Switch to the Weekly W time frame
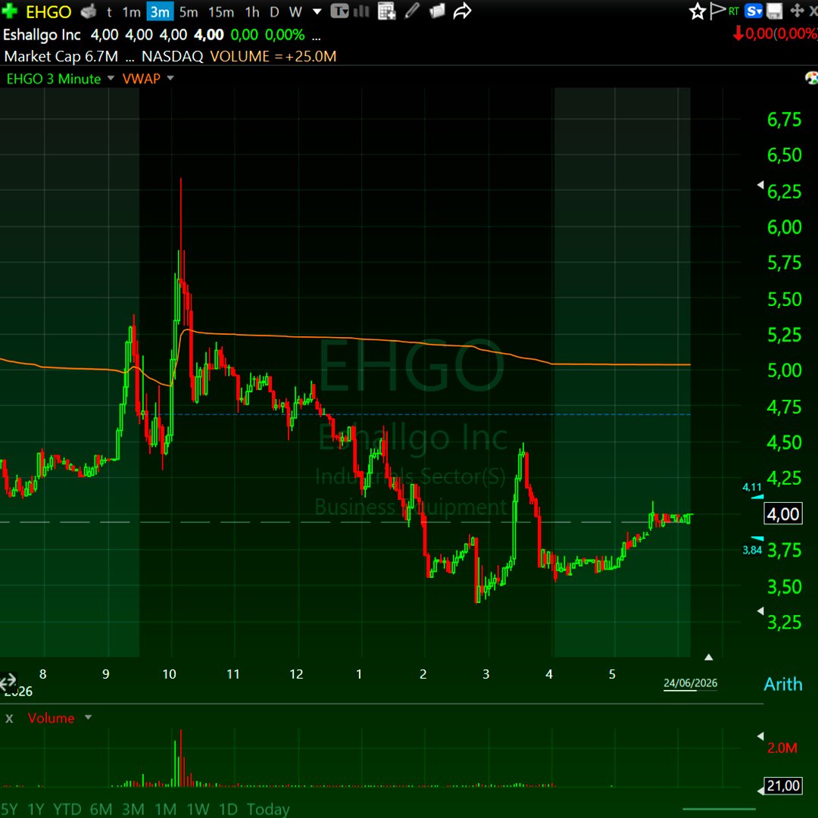 pyautogui.click(x=295, y=11)
